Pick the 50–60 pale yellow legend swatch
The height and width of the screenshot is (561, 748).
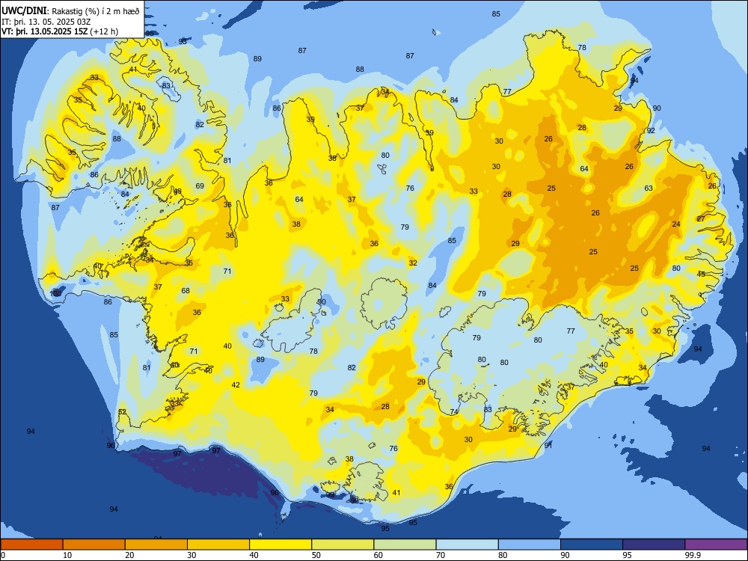pyautogui.click(x=343, y=545)
